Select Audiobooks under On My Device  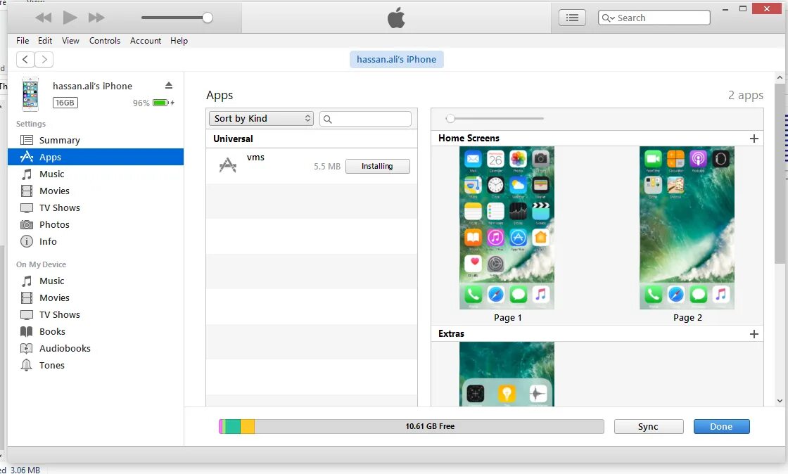[x=96, y=349]
